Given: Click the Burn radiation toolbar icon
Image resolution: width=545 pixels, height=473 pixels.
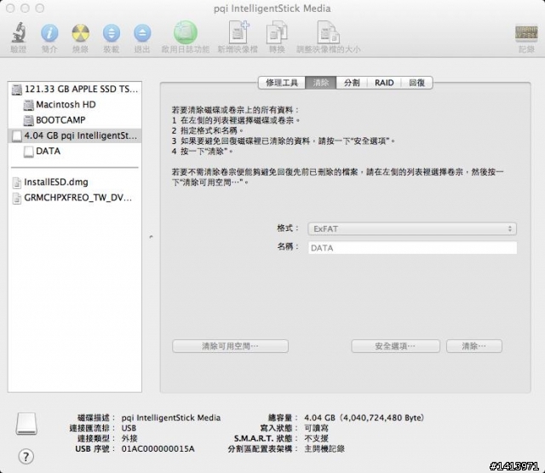Looking at the screenshot, I should (80, 33).
